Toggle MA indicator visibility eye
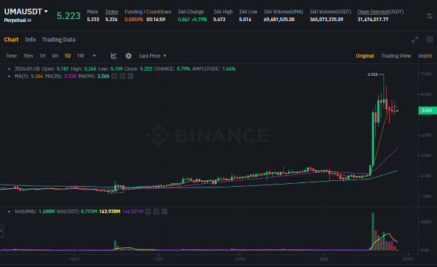 114,77
